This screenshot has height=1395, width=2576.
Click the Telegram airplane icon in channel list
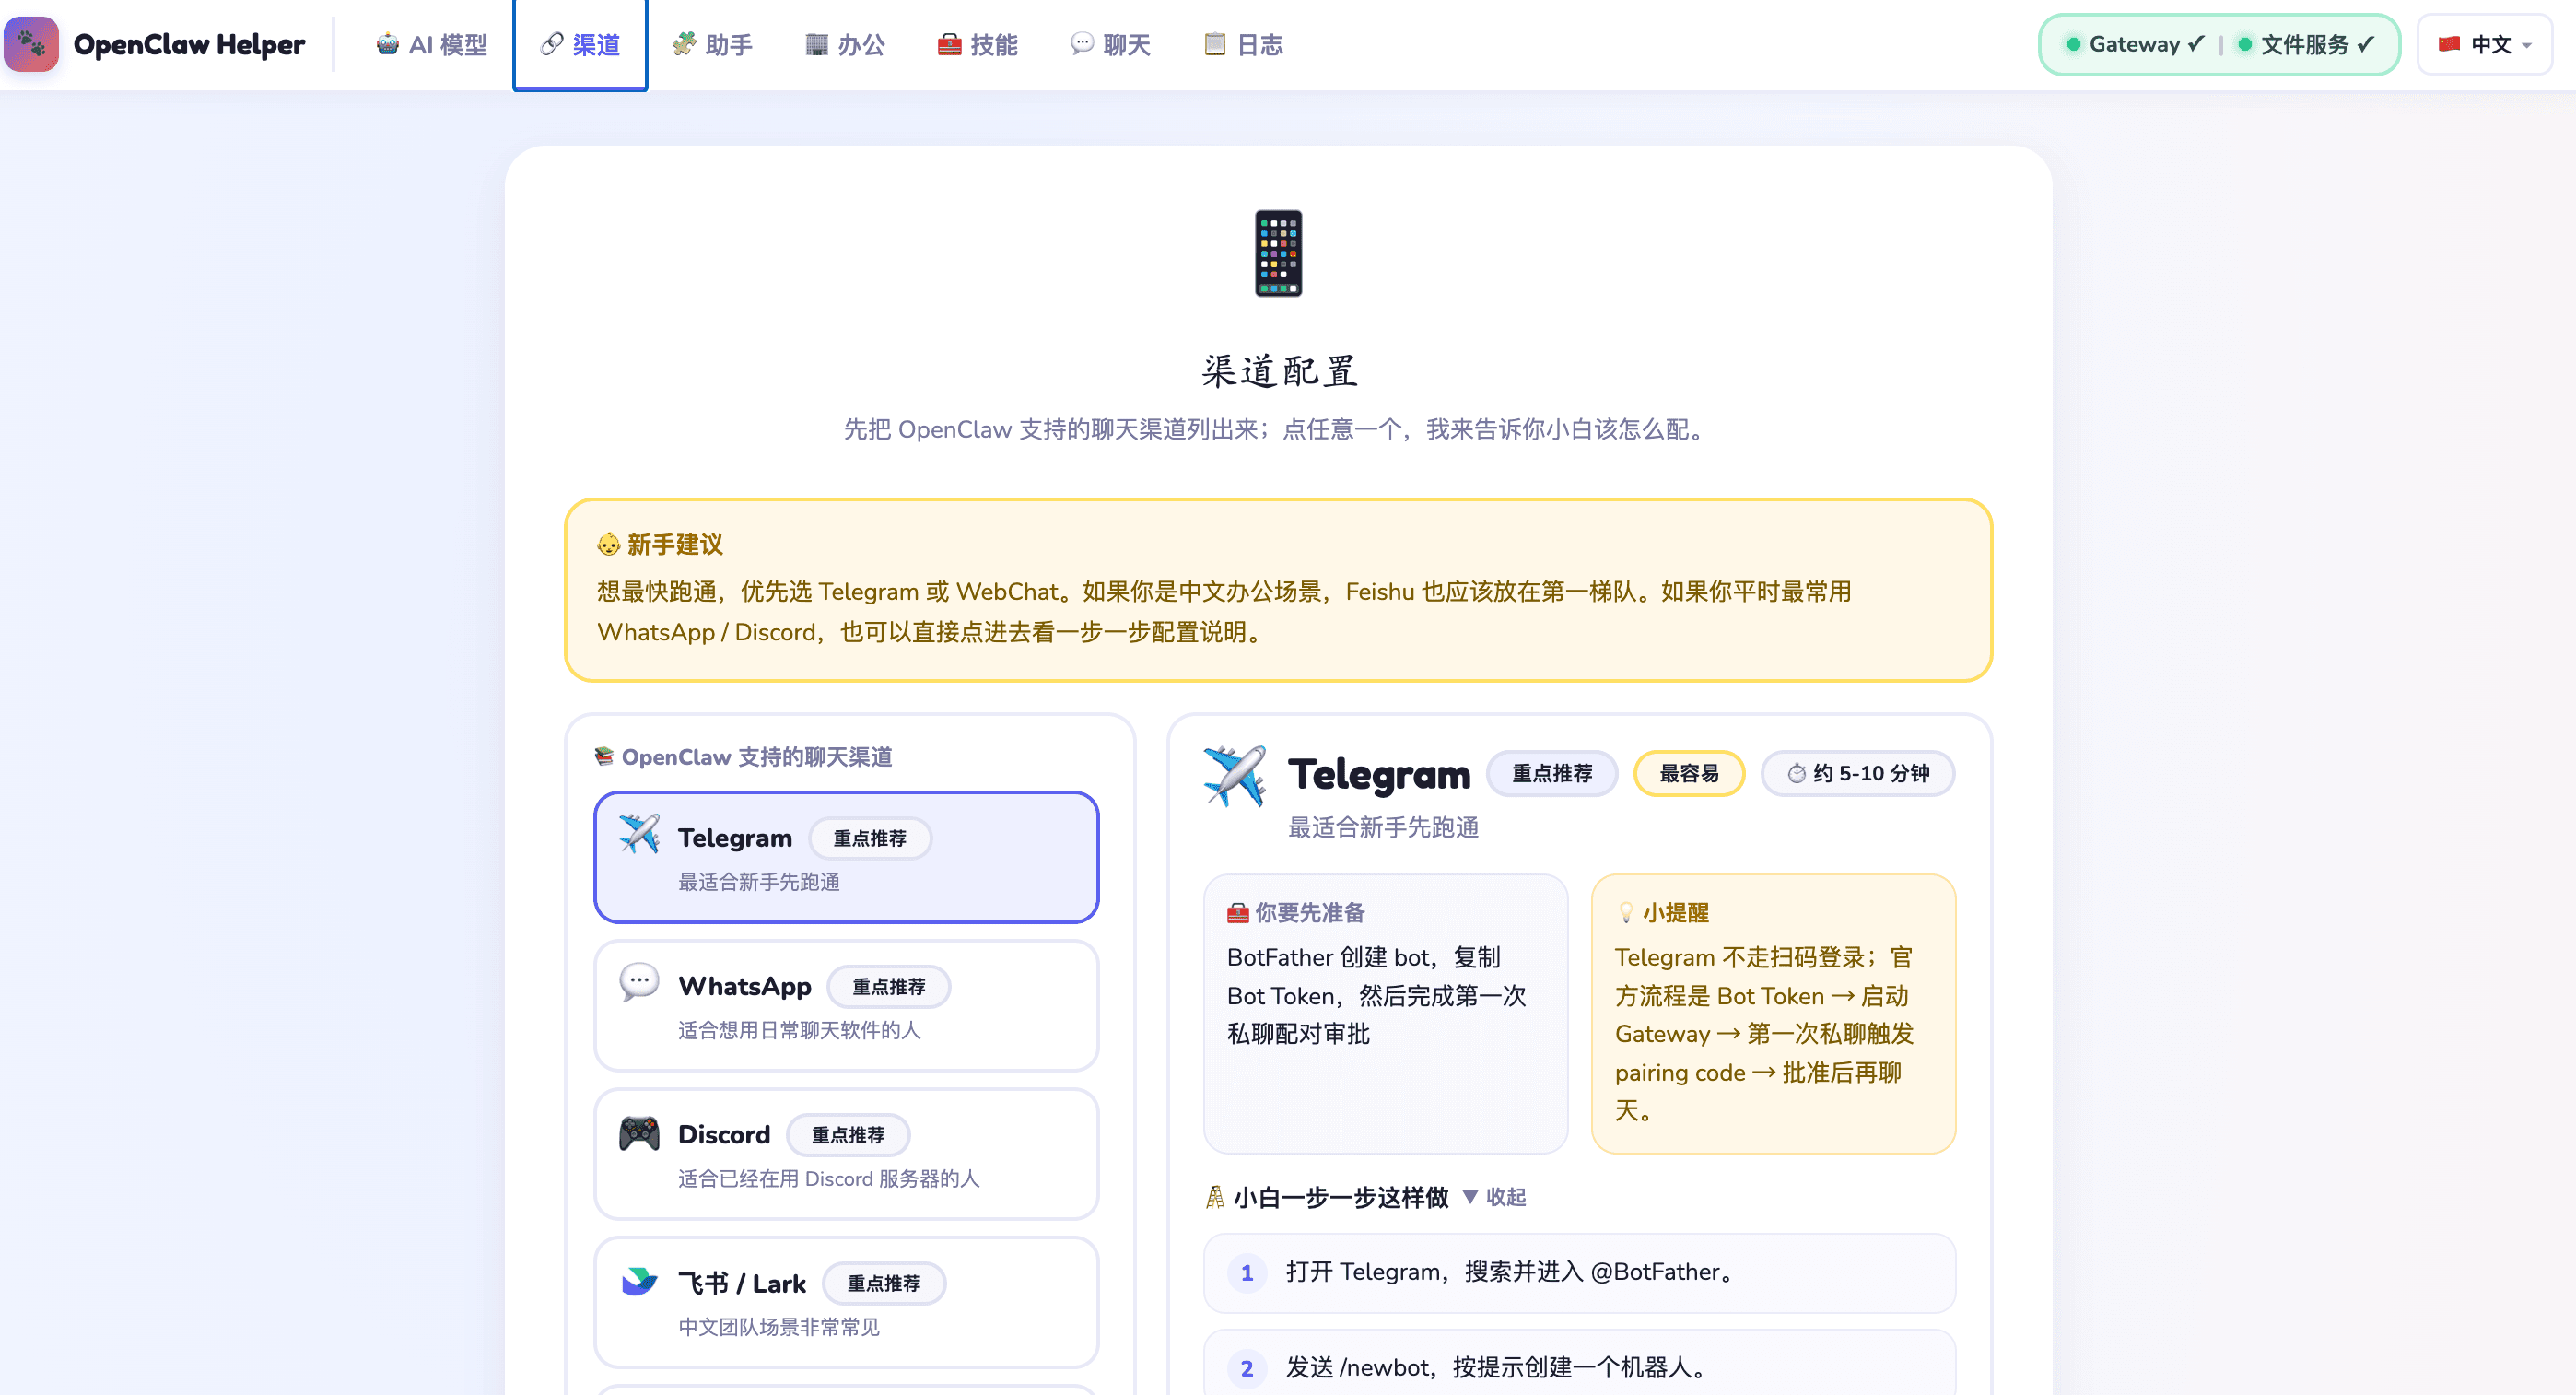639,834
